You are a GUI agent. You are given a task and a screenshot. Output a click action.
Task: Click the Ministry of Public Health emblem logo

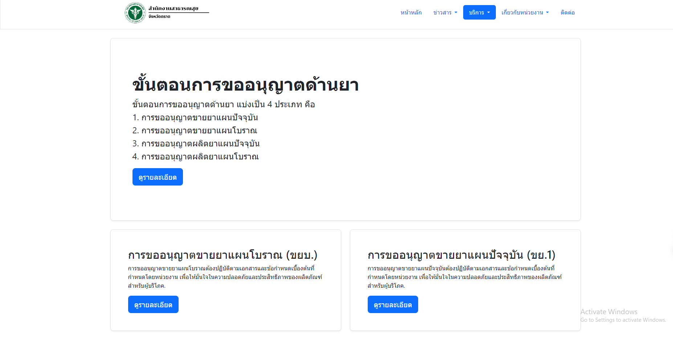pyautogui.click(x=135, y=13)
